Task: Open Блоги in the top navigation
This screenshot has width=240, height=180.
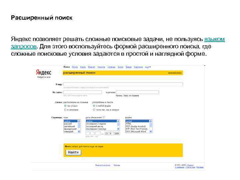Action: point(120,67)
